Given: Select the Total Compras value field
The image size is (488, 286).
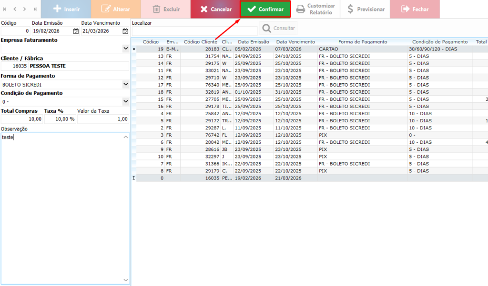Looking at the screenshot, I should point(21,119).
